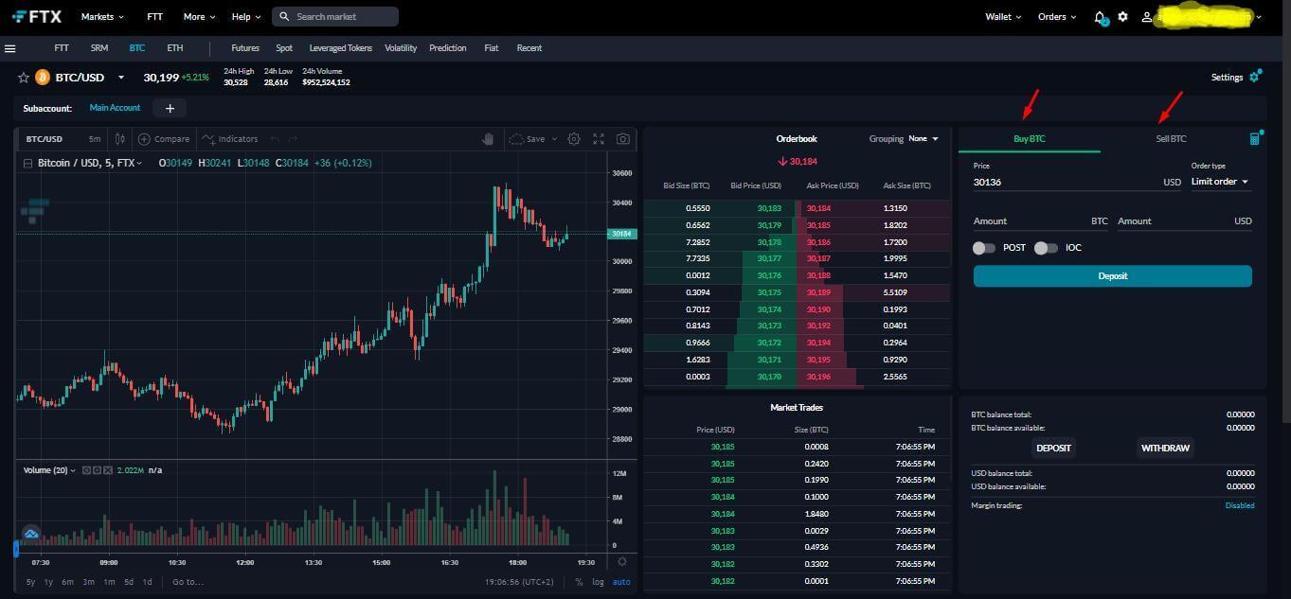This screenshot has width=1291, height=599.
Task: Click the TradingView logo on chart
Action: (31, 535)
